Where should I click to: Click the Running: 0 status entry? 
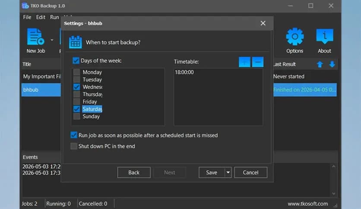(58, 204)
